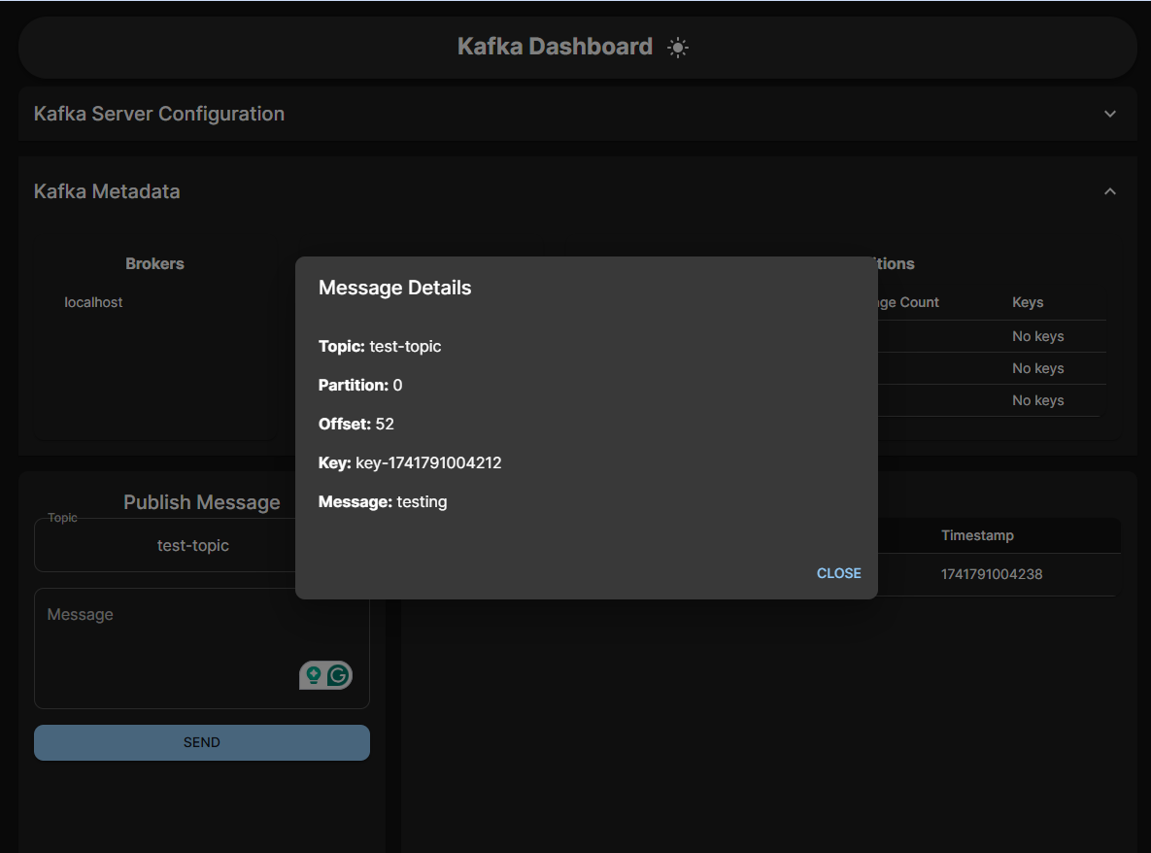Viewport: 1151px width, 853px height.
Task: Click the Kafka Dashboard title
Action: click(x=555, y=47)
